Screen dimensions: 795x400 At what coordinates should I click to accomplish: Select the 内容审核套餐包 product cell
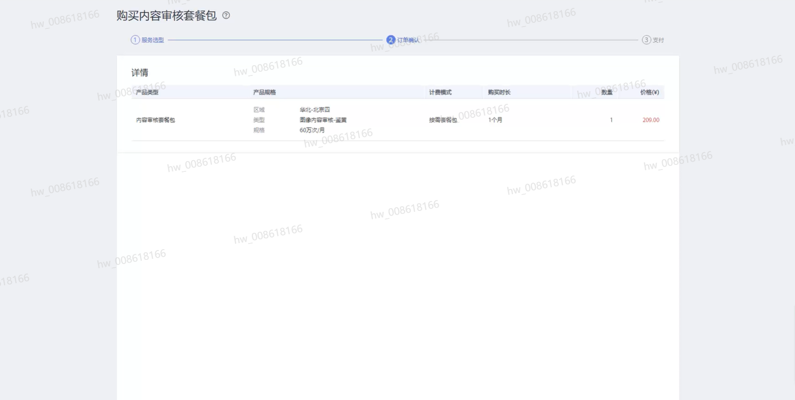click(155, 120)
